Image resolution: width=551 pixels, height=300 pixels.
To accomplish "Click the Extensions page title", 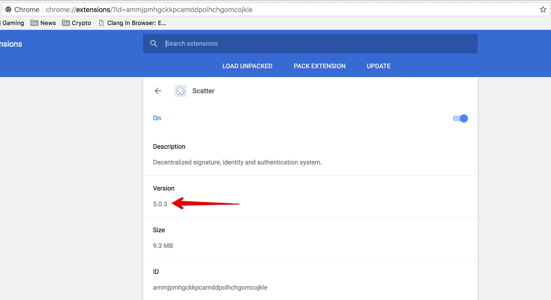I will pos(11,44).
